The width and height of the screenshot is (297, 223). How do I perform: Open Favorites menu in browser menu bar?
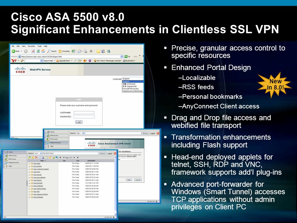coord(32,46)
